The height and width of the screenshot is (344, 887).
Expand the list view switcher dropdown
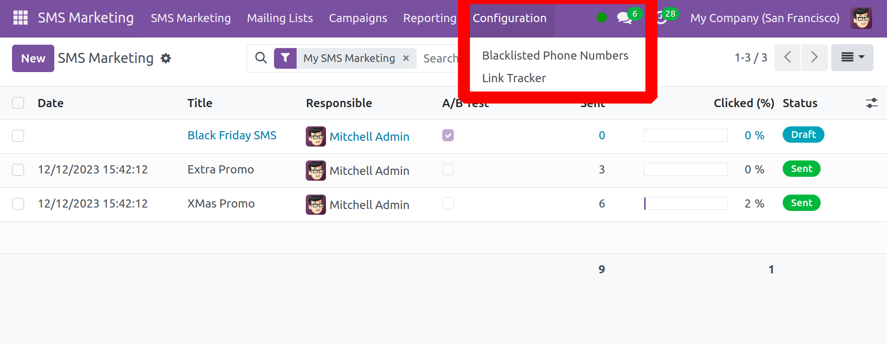(x=852, y=58)
